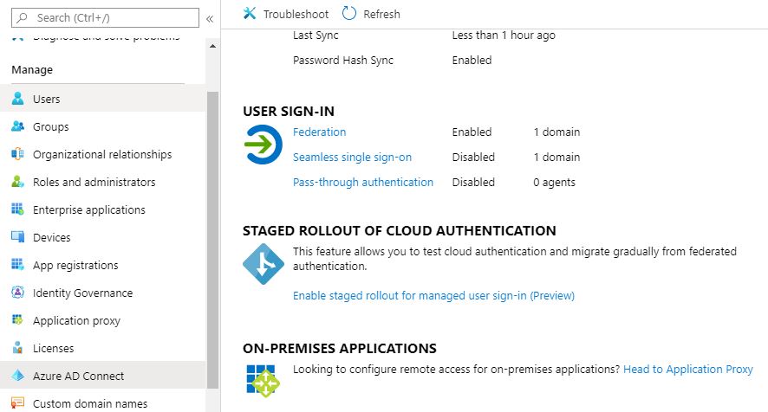Click the Staged Rollout blue diamond icon
The image size is (768, 412).
(263, 264)
